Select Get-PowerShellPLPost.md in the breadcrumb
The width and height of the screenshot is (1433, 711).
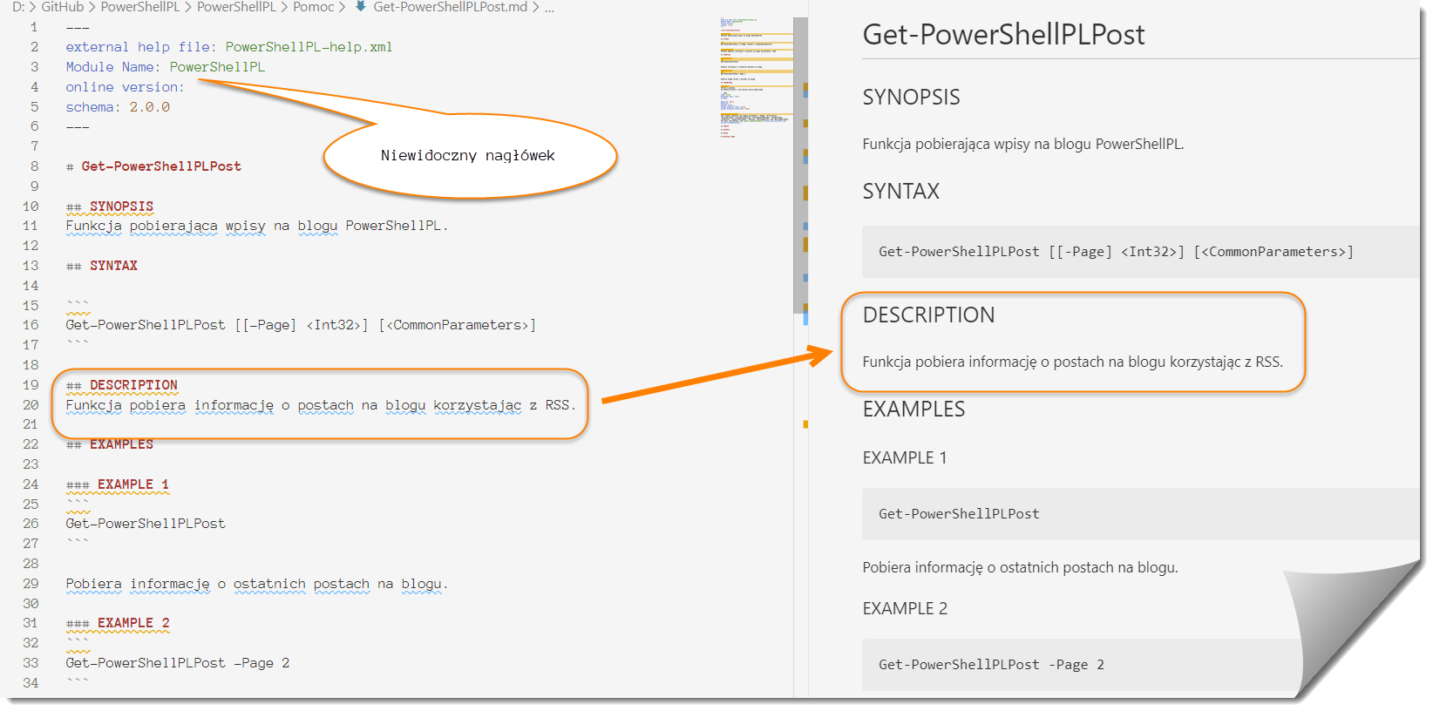[450, 7]
